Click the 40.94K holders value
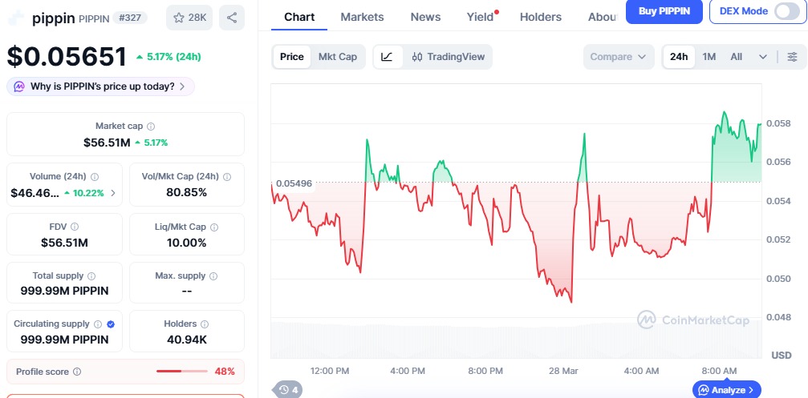The width and height of the screenshot is (808, 398). pyautogui.click(x=186, y=340)
